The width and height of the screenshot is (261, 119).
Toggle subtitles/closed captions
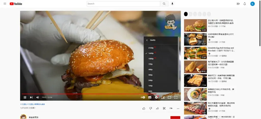point(150,97)
